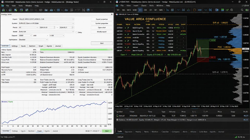Click the Symbol properties button
The image size is (250, 140).
tap(102, 23)
